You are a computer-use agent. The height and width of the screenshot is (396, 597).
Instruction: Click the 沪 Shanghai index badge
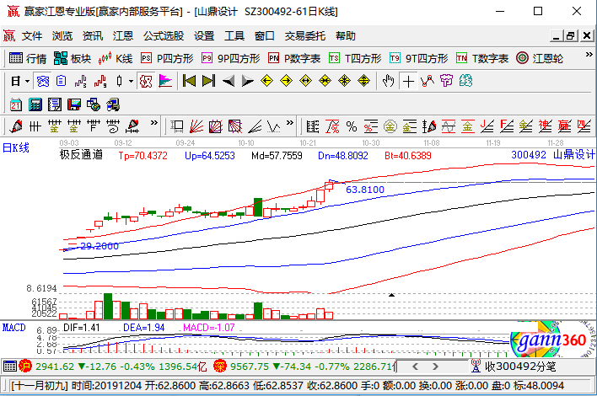coord(25,367)
